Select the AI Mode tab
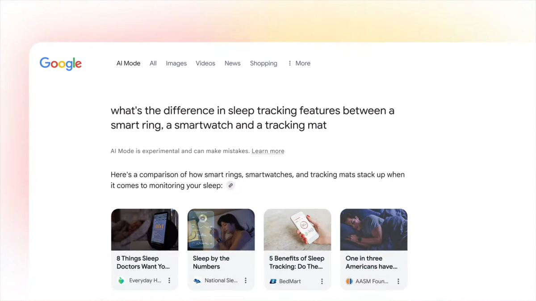Image resolution: width=536 pixels, height=301 pixels. (128, 63)
